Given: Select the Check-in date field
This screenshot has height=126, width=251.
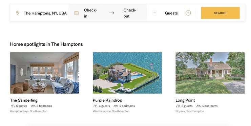Looking at the screenshot, I should (x=90, y=13).
